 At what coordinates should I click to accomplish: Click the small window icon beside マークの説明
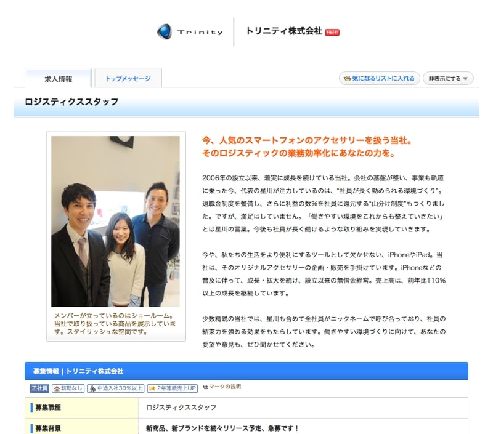point(205,387)
